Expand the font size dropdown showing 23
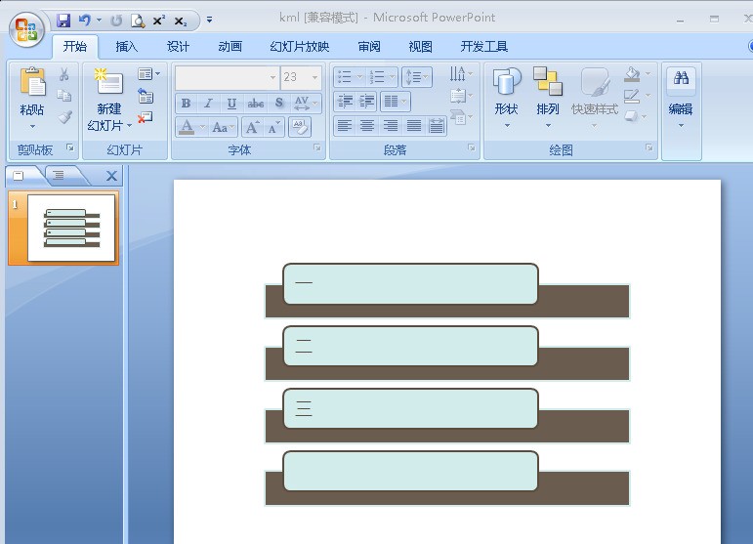This screenshot has height=544, width=753. 315,77
